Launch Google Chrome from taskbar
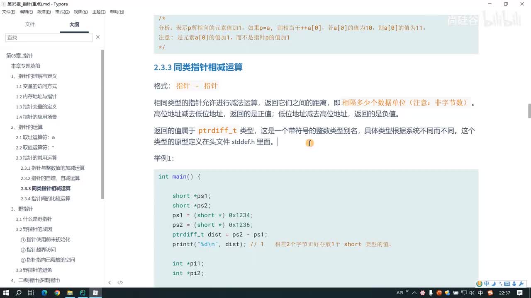Image resolution: width=531 pixels, height=298 pixels. point(57,293)
